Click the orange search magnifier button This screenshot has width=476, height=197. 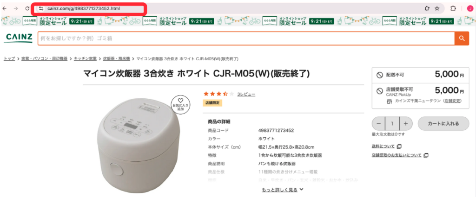[462, 38]
